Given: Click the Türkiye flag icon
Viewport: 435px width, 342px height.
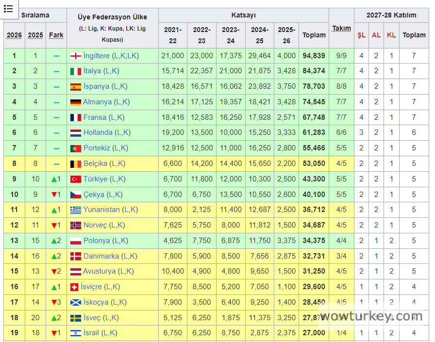Looking at the screenshot, I should click(x=75, y=179).
